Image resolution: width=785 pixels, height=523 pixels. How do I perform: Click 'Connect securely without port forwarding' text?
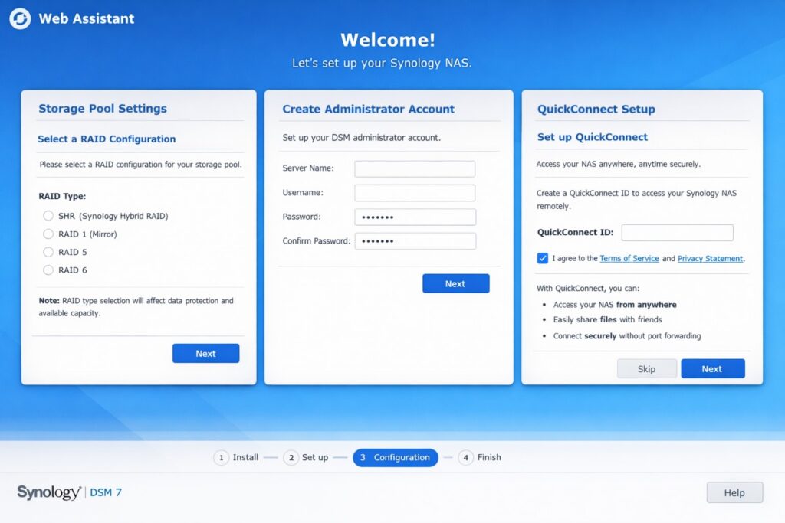point(627,336)
